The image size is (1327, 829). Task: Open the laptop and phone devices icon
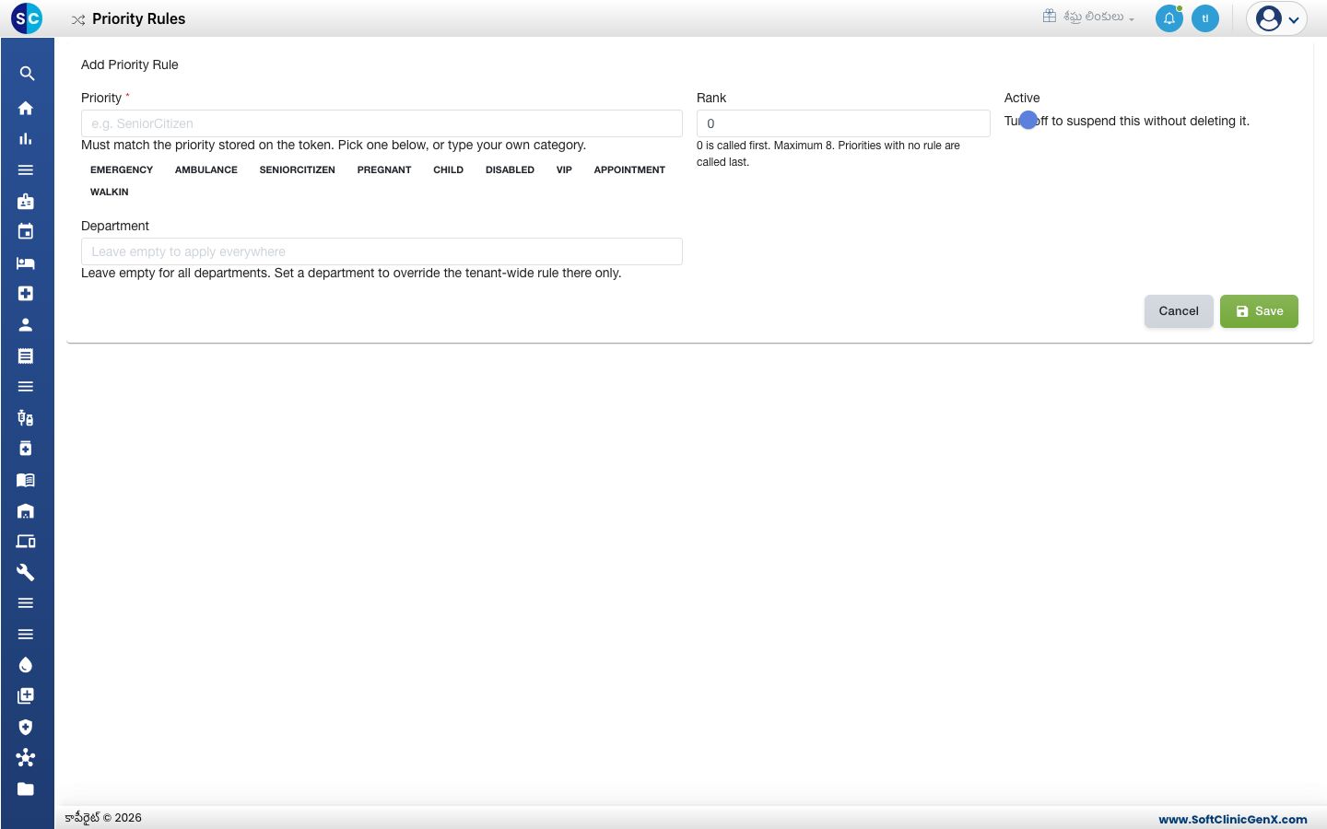(26, 542)
